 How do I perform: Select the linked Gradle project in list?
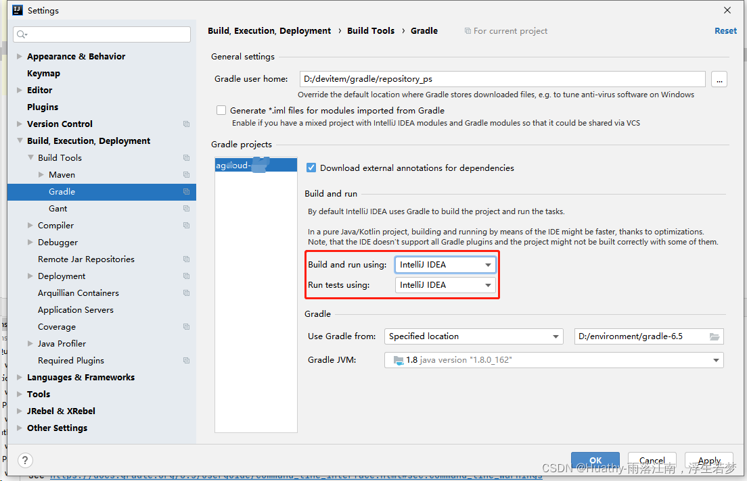click(256, 165)
